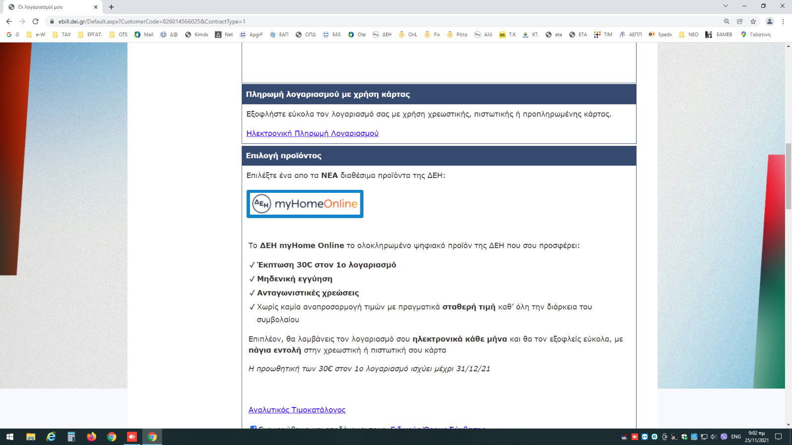Go back to the previous page

tap(9, 21)
